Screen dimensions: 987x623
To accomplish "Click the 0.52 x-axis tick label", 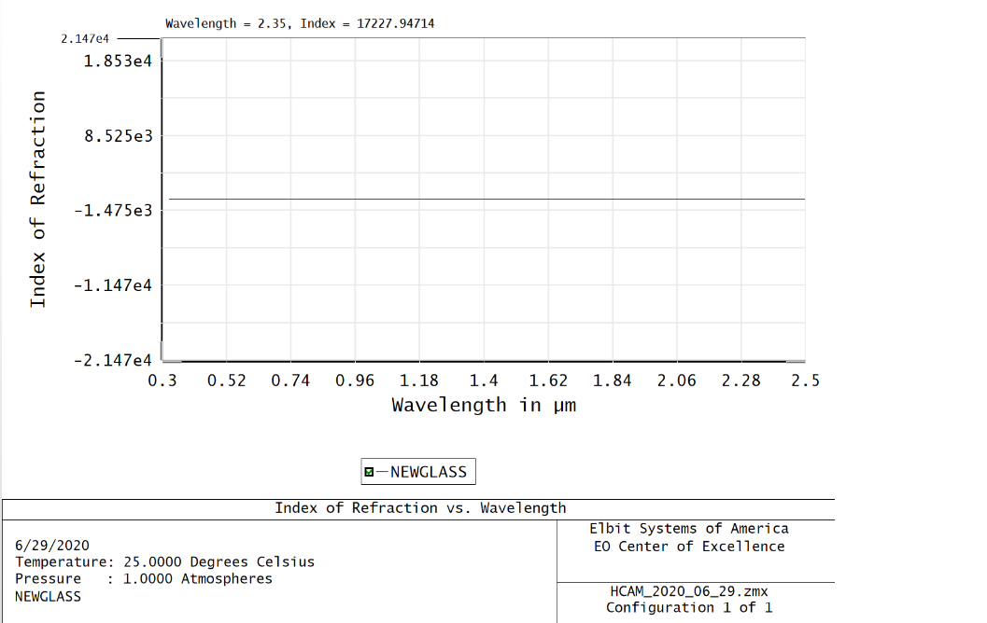I will point(227,381).
